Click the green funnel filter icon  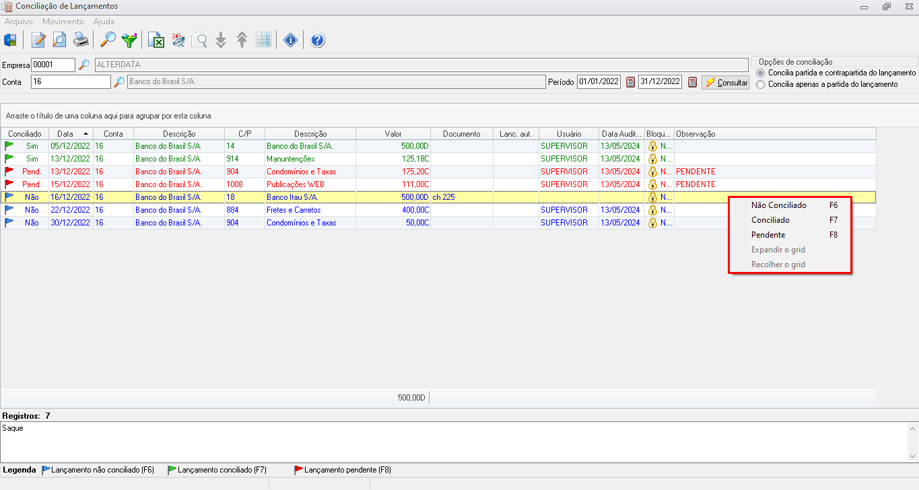pyautogui.click(x=129, y=40)
